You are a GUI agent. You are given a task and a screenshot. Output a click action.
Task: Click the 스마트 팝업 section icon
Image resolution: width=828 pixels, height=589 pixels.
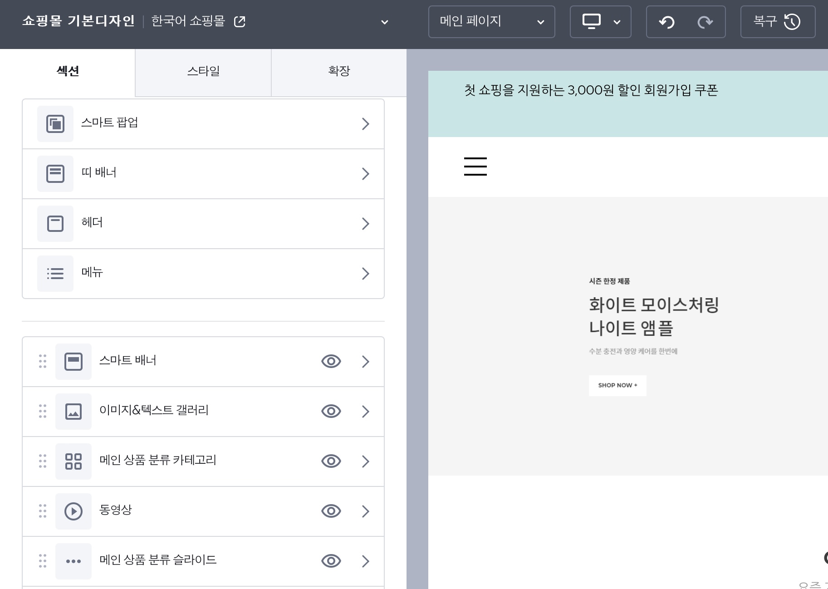(55, 124)
